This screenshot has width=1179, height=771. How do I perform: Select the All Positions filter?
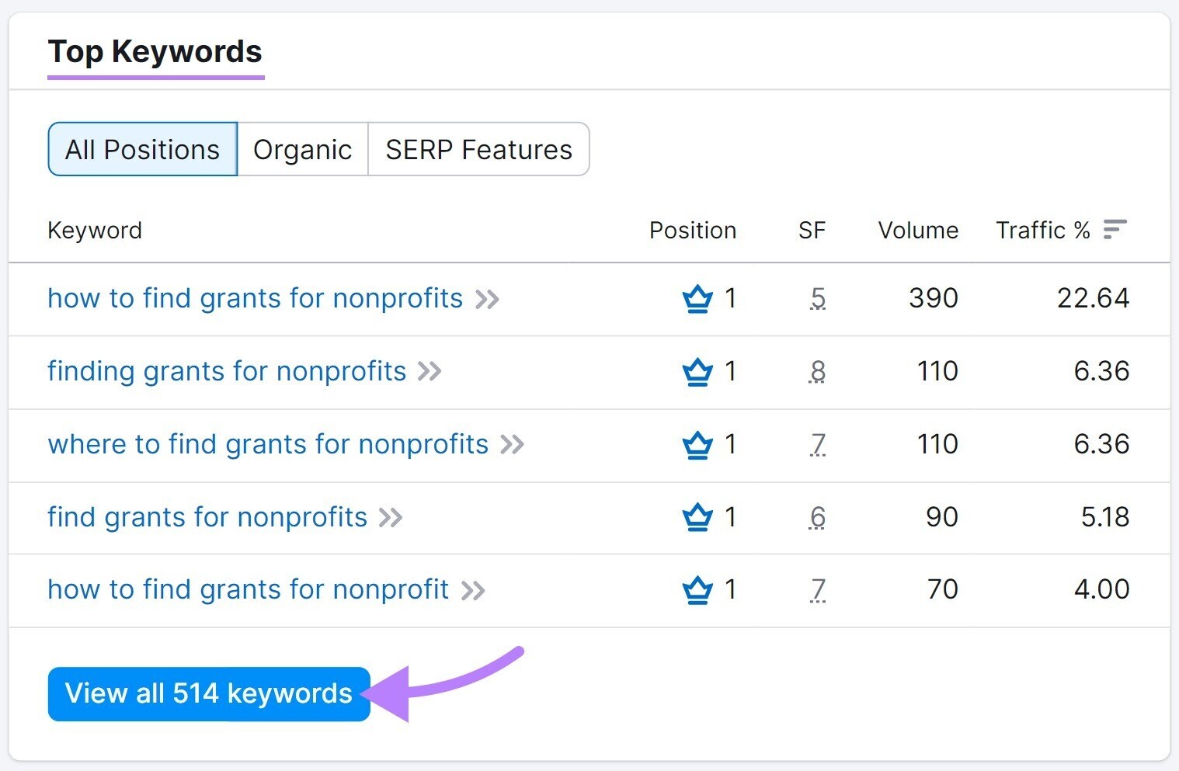142,149
